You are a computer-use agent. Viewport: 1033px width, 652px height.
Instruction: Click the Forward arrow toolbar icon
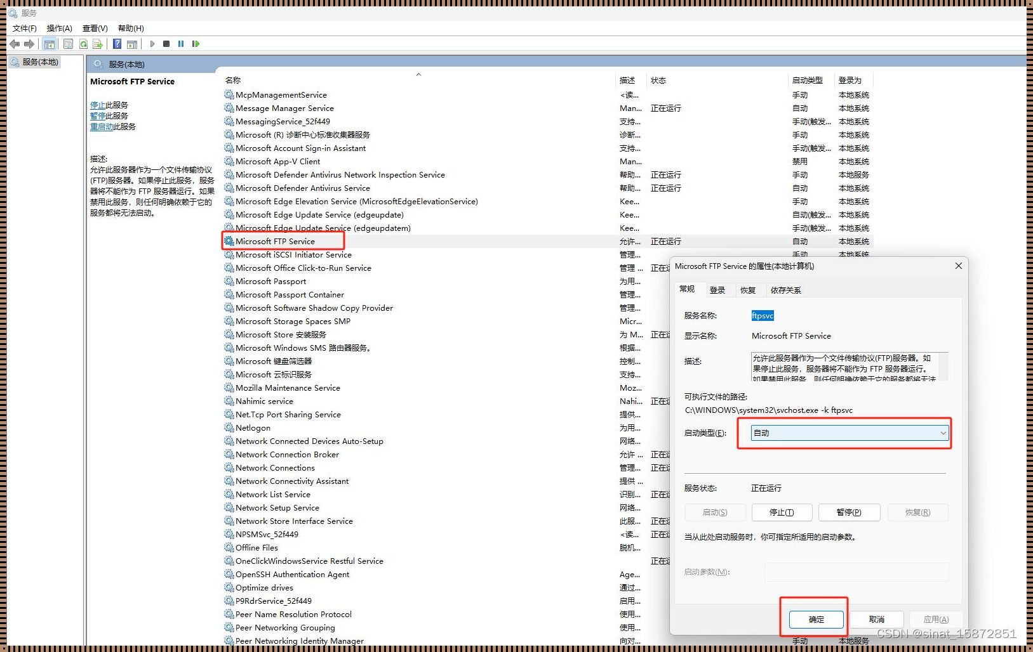pyautogui.click(x=29, y=44)
